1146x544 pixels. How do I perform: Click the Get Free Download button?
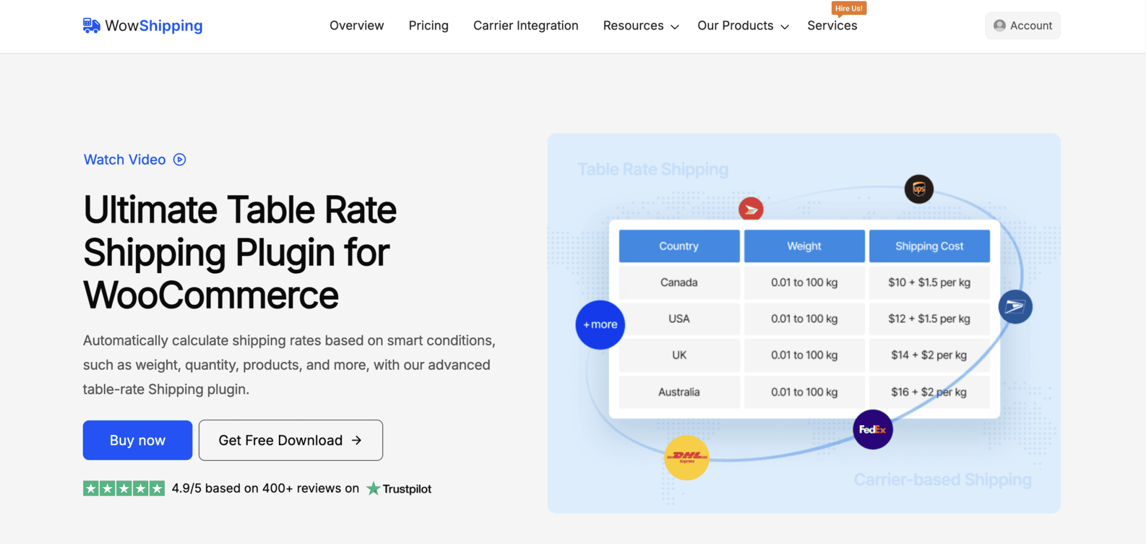[x=291, y=440]
